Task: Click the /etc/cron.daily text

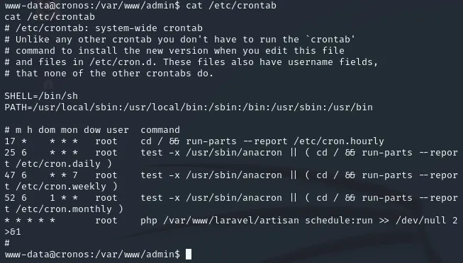Action: pos(58,164)
